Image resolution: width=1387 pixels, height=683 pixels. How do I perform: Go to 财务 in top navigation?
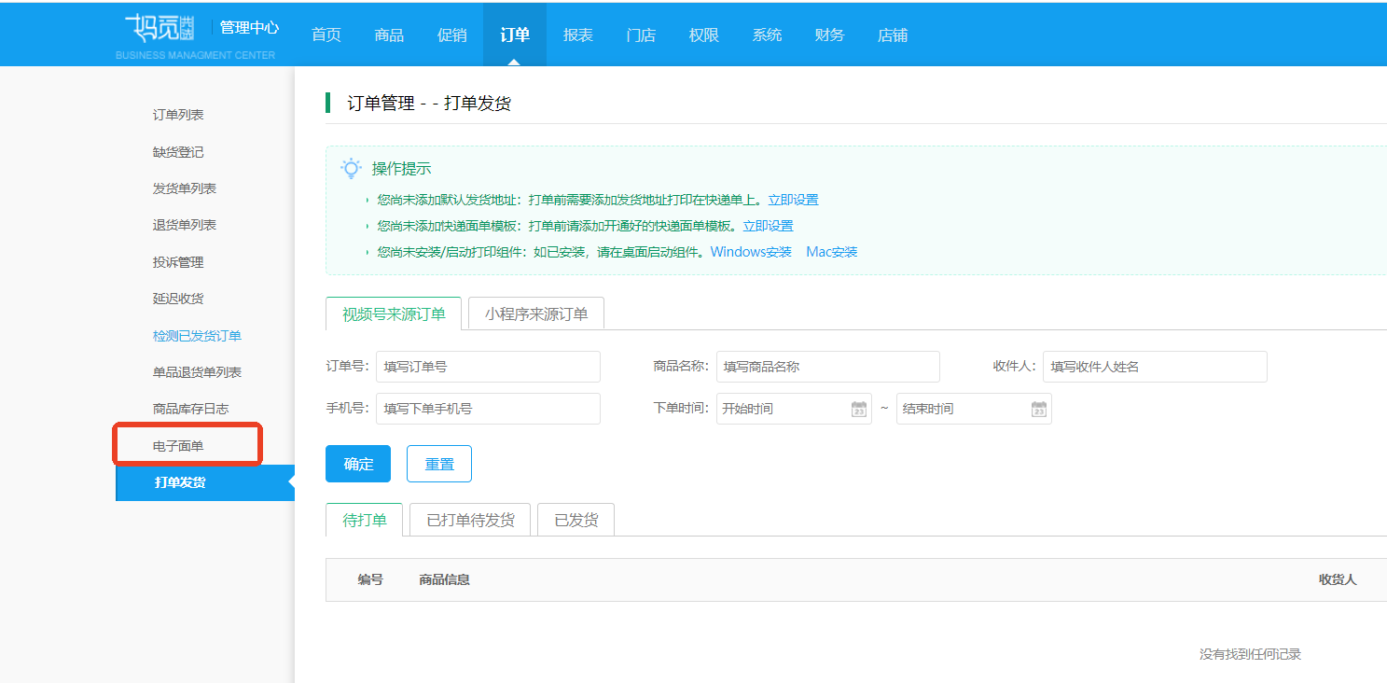click(x=829, y=35)
